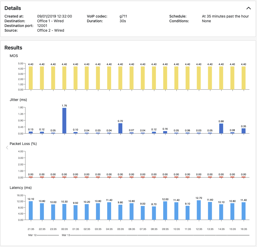This screenshot has width=257, height=247.
Task: Click the 12:35 time label on the axis
Action: coord(199,229)
